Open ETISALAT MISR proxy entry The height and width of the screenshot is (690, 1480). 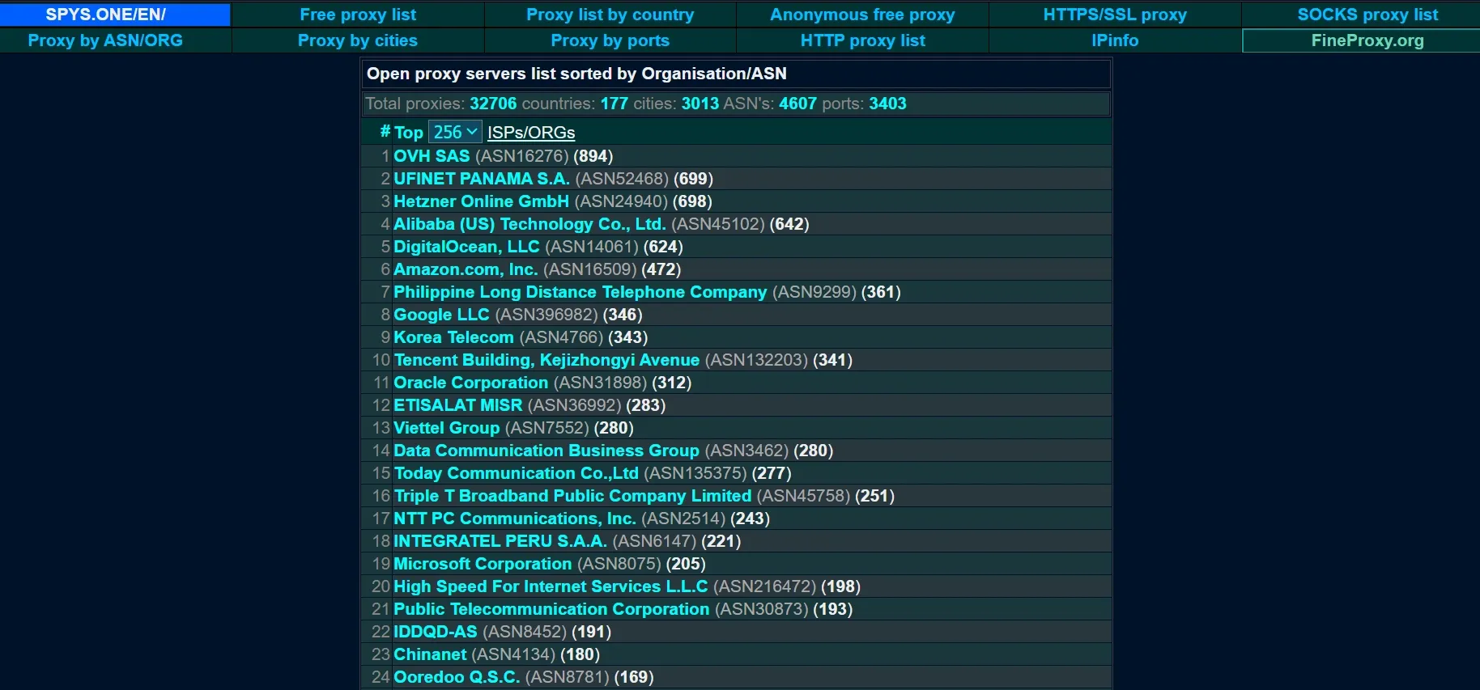pyautogui.click(x=458, y=405)
